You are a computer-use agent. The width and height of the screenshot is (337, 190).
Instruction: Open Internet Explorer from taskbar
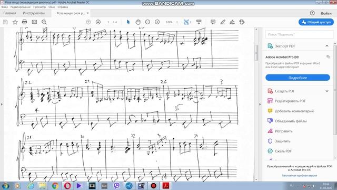31,185
